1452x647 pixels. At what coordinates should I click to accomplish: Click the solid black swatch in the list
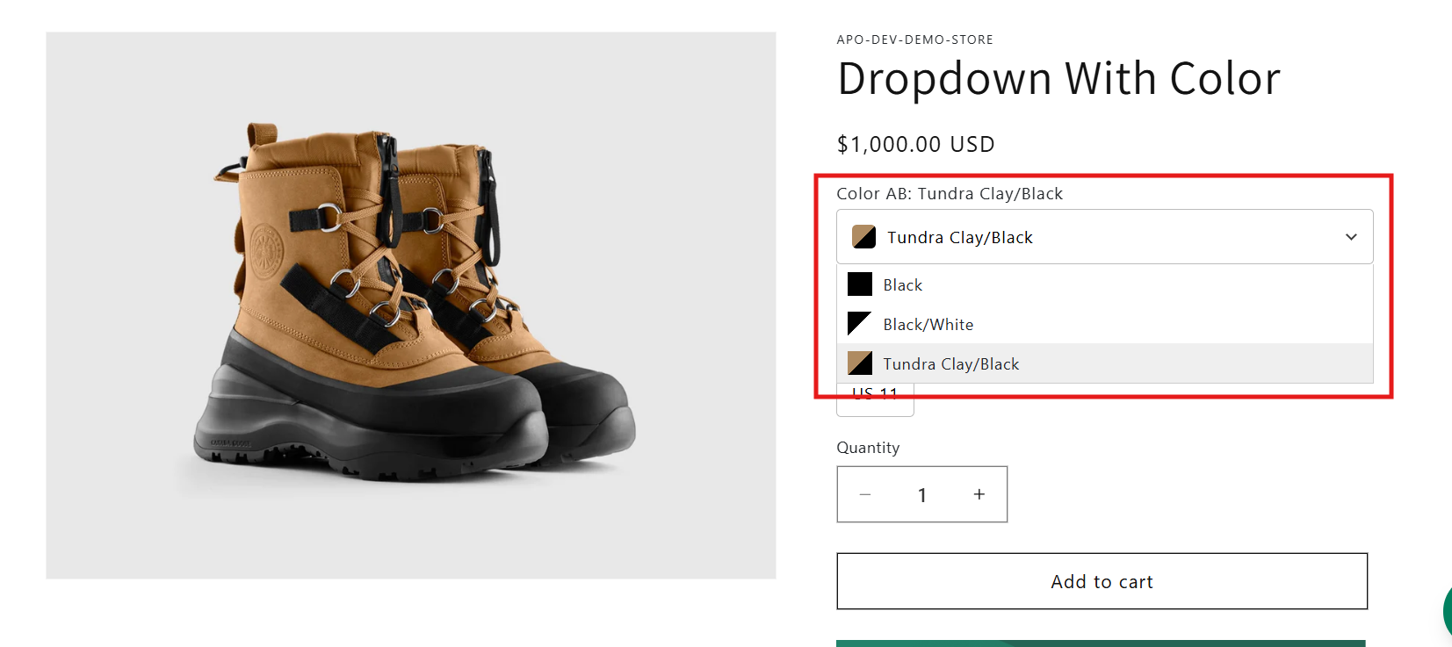[x=859, y=284]
